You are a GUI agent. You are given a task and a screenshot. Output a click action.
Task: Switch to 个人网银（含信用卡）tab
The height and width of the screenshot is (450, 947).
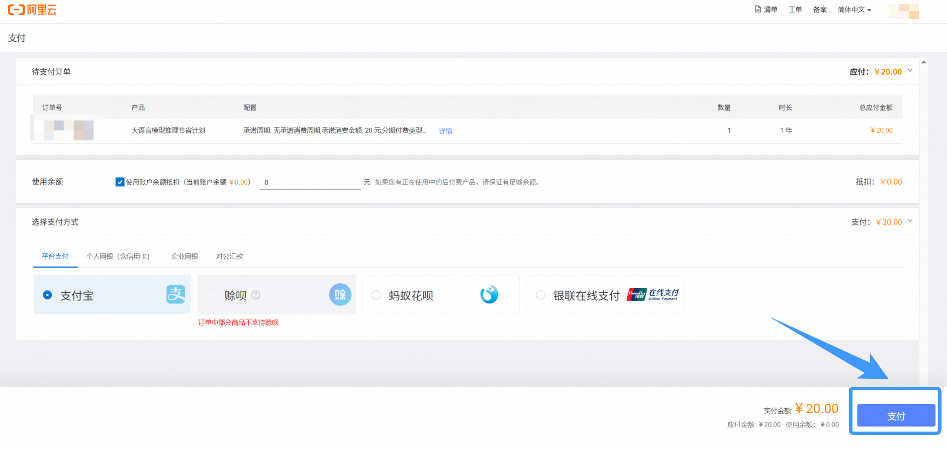click(x=118, y=256)
